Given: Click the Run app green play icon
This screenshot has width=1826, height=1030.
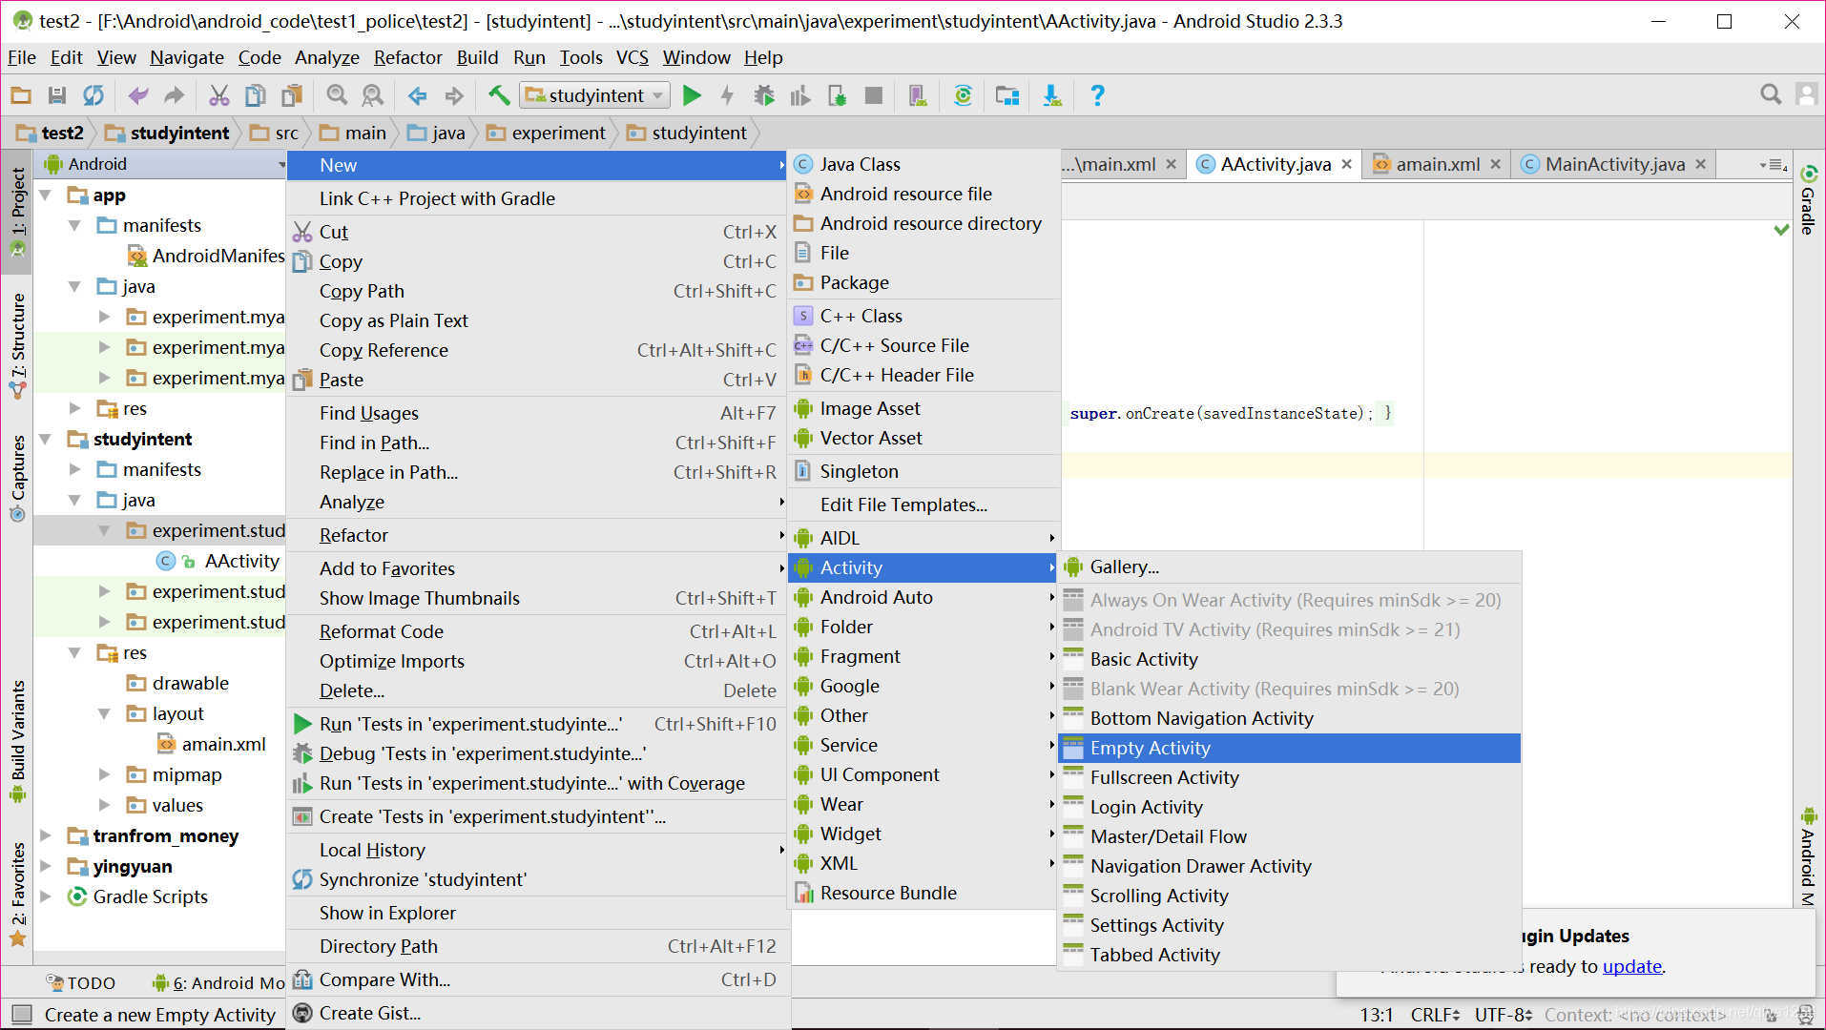Looking at the screenshot, I should 693,95.
